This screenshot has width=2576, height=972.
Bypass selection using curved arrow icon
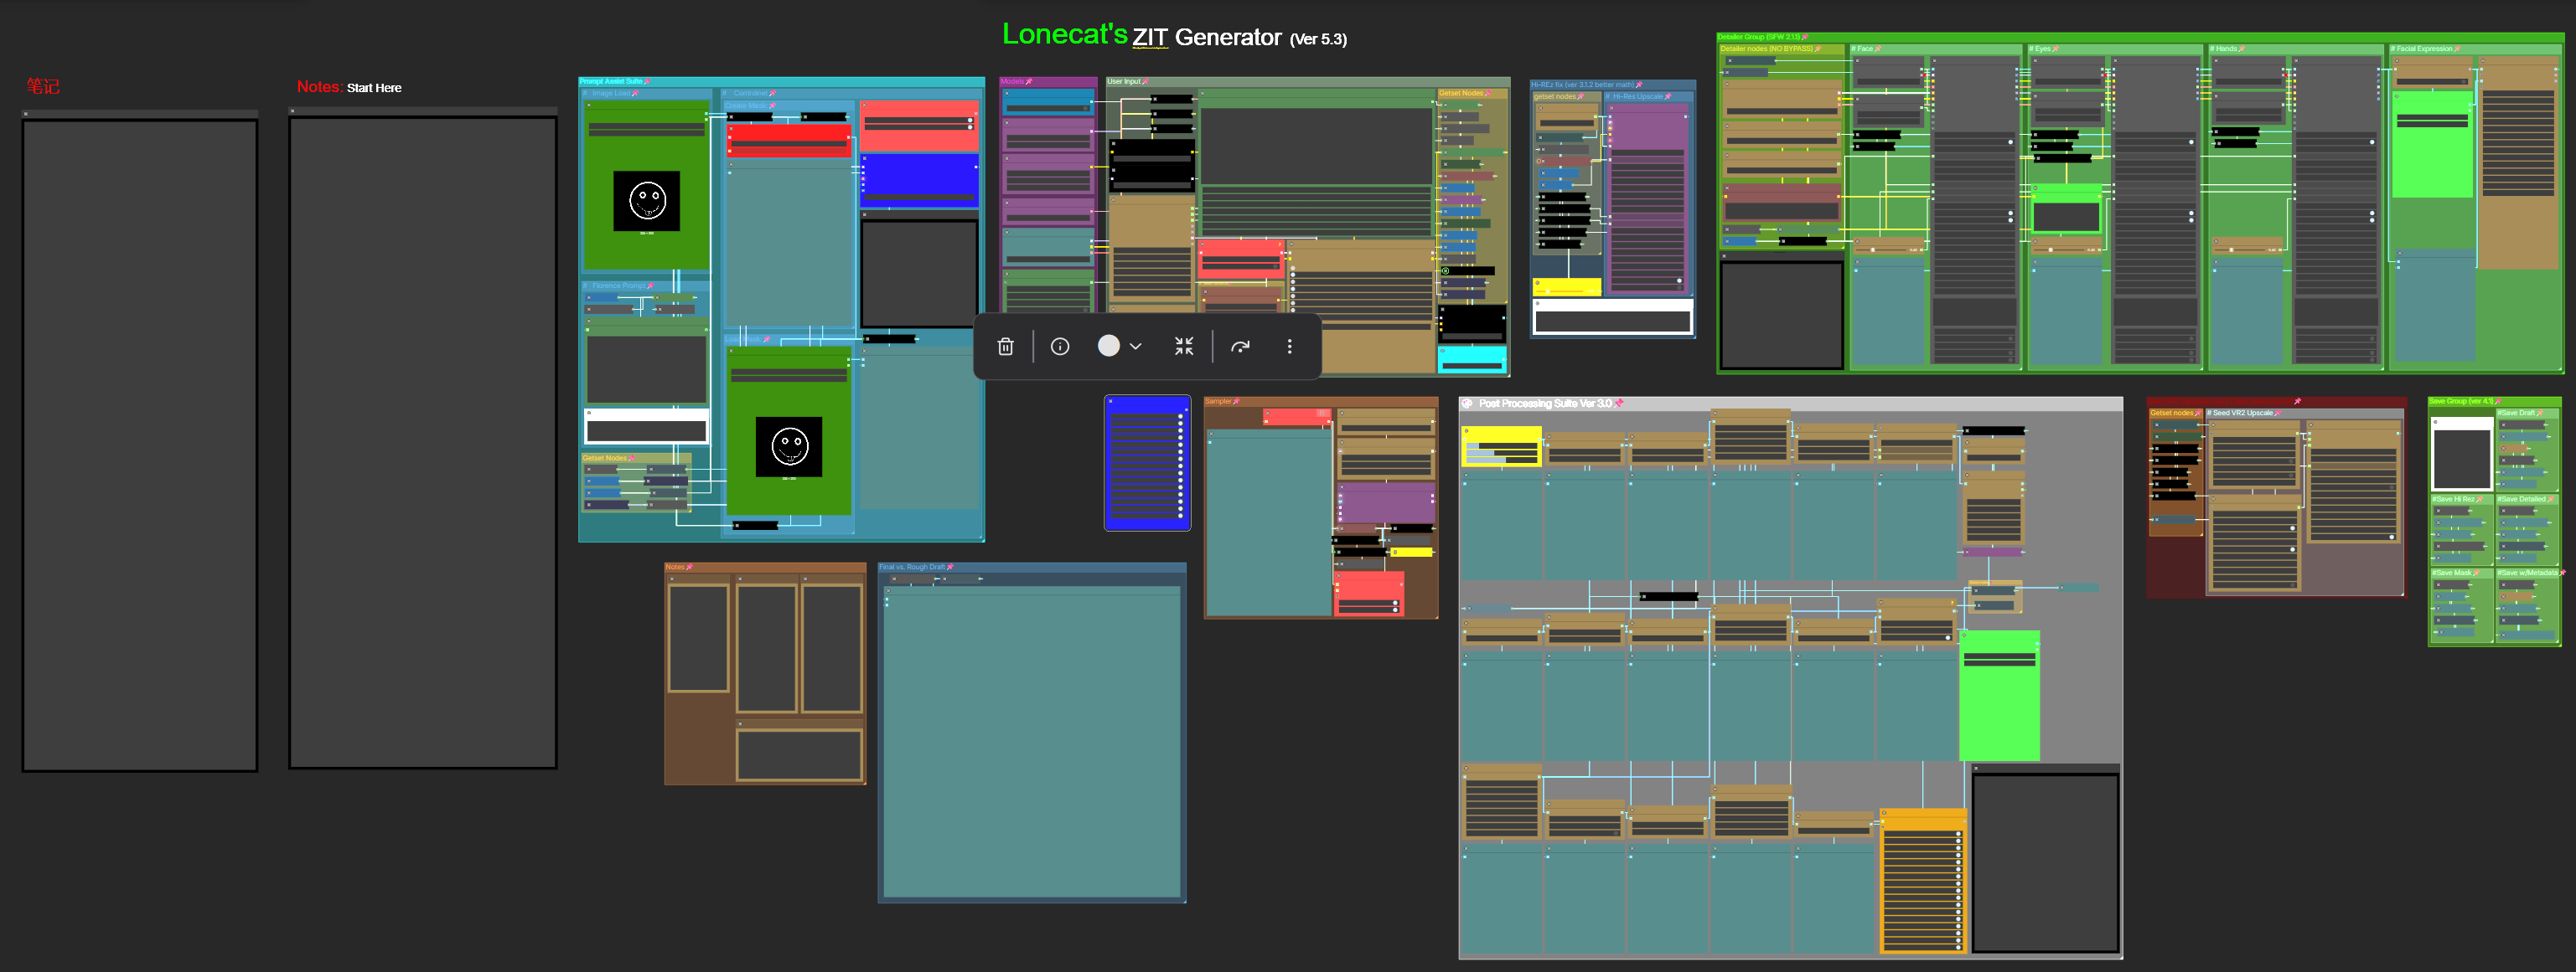(x=1240, y=347)
